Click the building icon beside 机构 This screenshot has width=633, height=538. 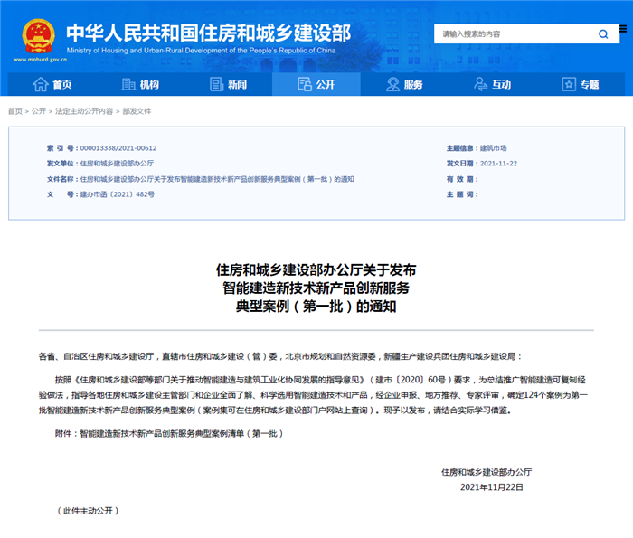pos(128,84)
